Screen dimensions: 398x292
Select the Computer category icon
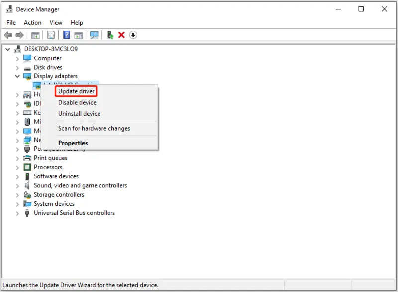click(x=27, y=58)
